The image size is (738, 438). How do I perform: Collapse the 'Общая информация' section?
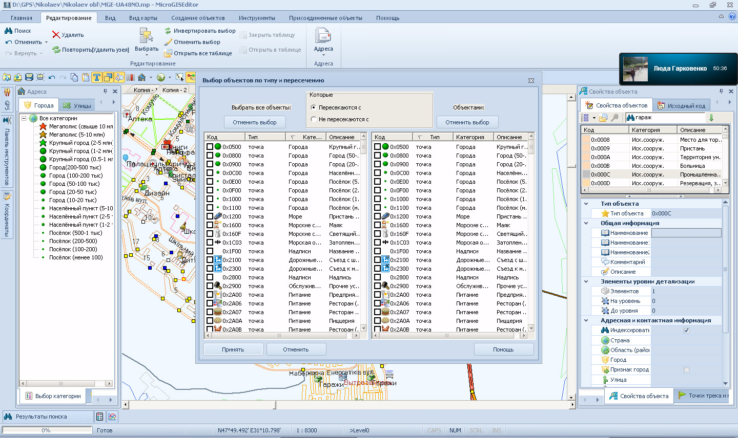coord(586,223)
